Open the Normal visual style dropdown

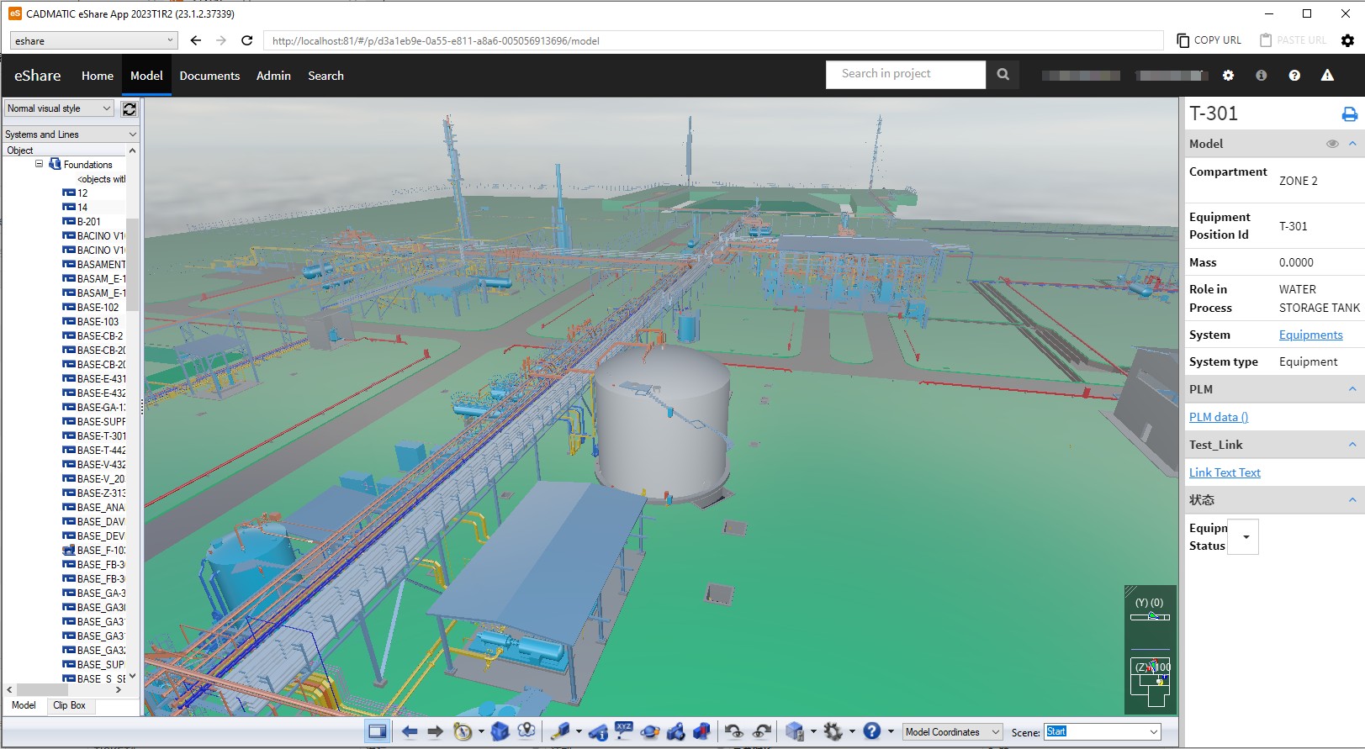point(59,108)
